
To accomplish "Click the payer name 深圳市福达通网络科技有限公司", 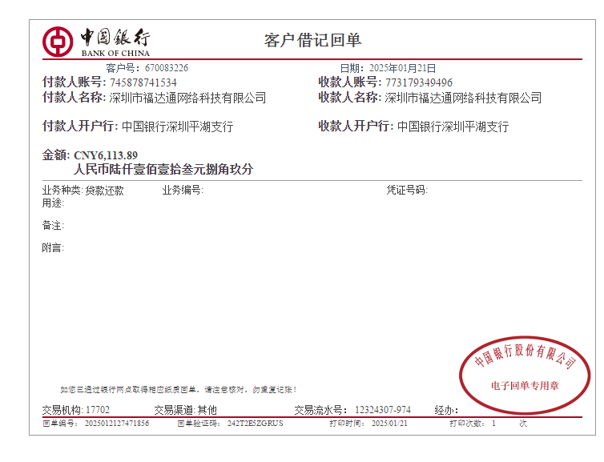I will pyautogui.click(x=187, y=98).
